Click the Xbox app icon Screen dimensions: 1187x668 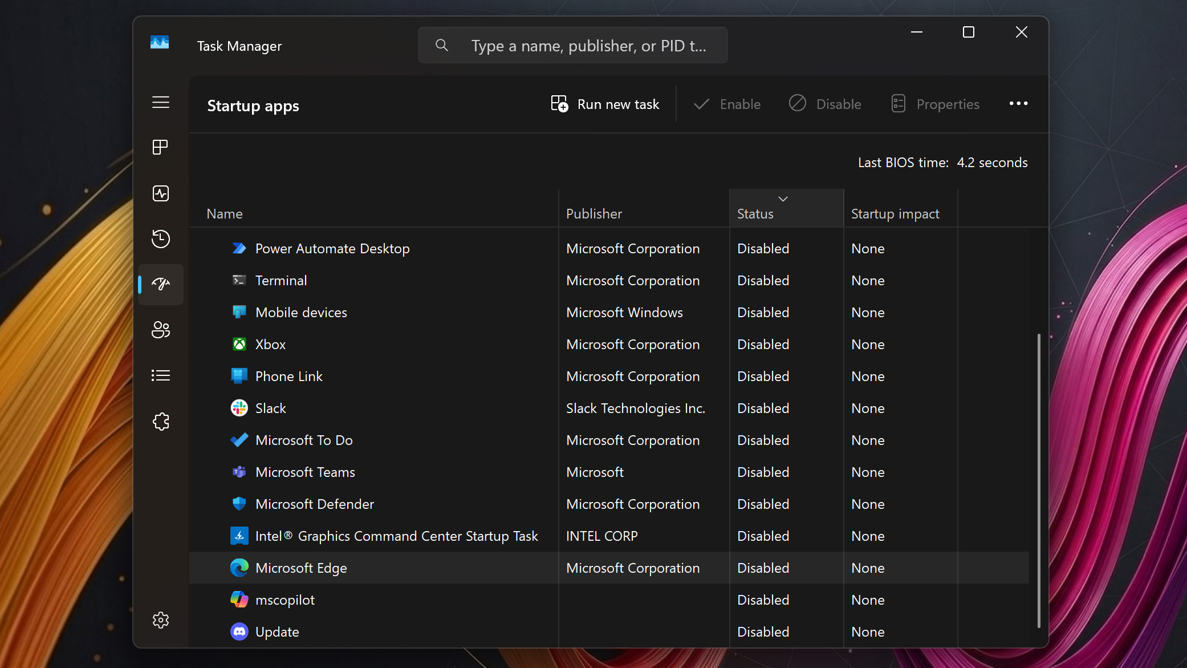tap(239, 344)
